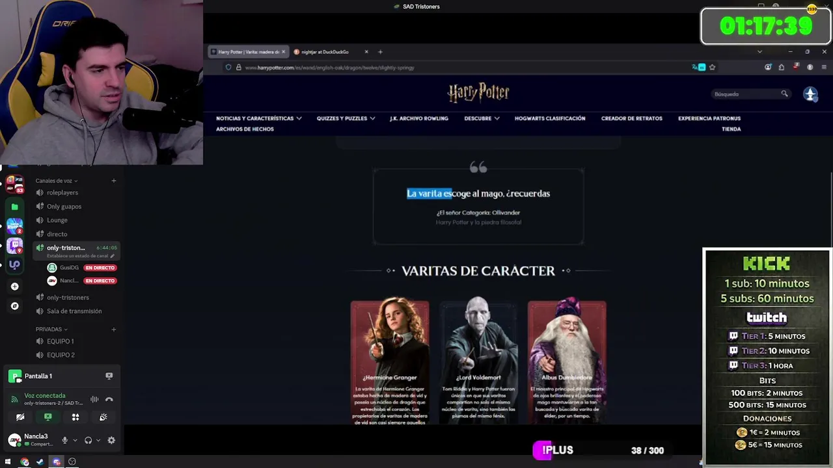This screenshot has height=468, width=833.
Task: Disconnect from the voice channel
Action: (x=109, y=399)
